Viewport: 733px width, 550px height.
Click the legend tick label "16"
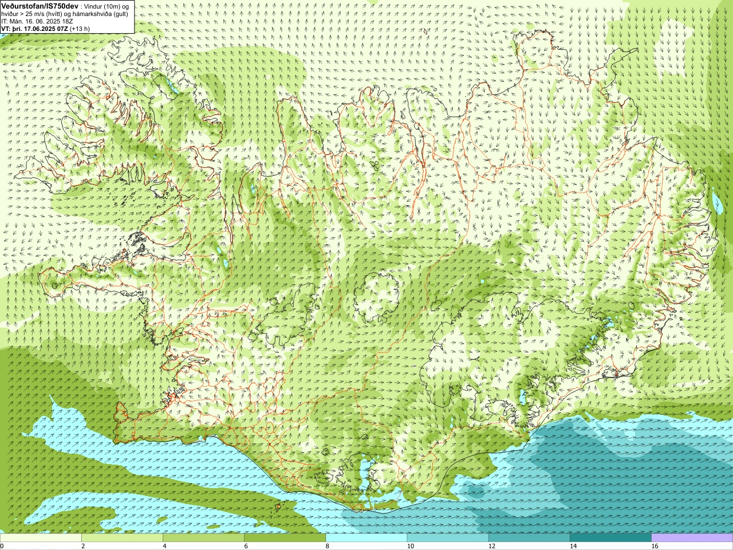pos(655,546)
